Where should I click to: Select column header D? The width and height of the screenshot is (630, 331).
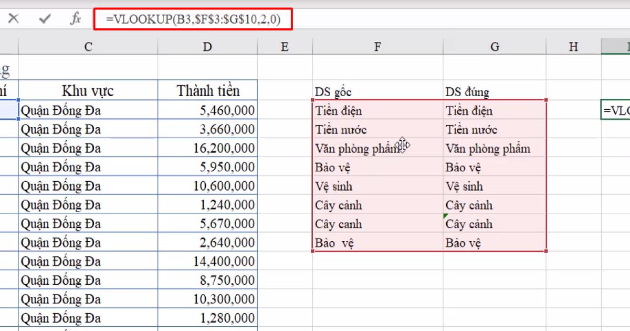(207, 46)
